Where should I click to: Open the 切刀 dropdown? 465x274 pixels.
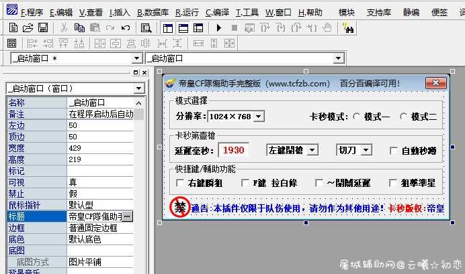tap(366, 150)
